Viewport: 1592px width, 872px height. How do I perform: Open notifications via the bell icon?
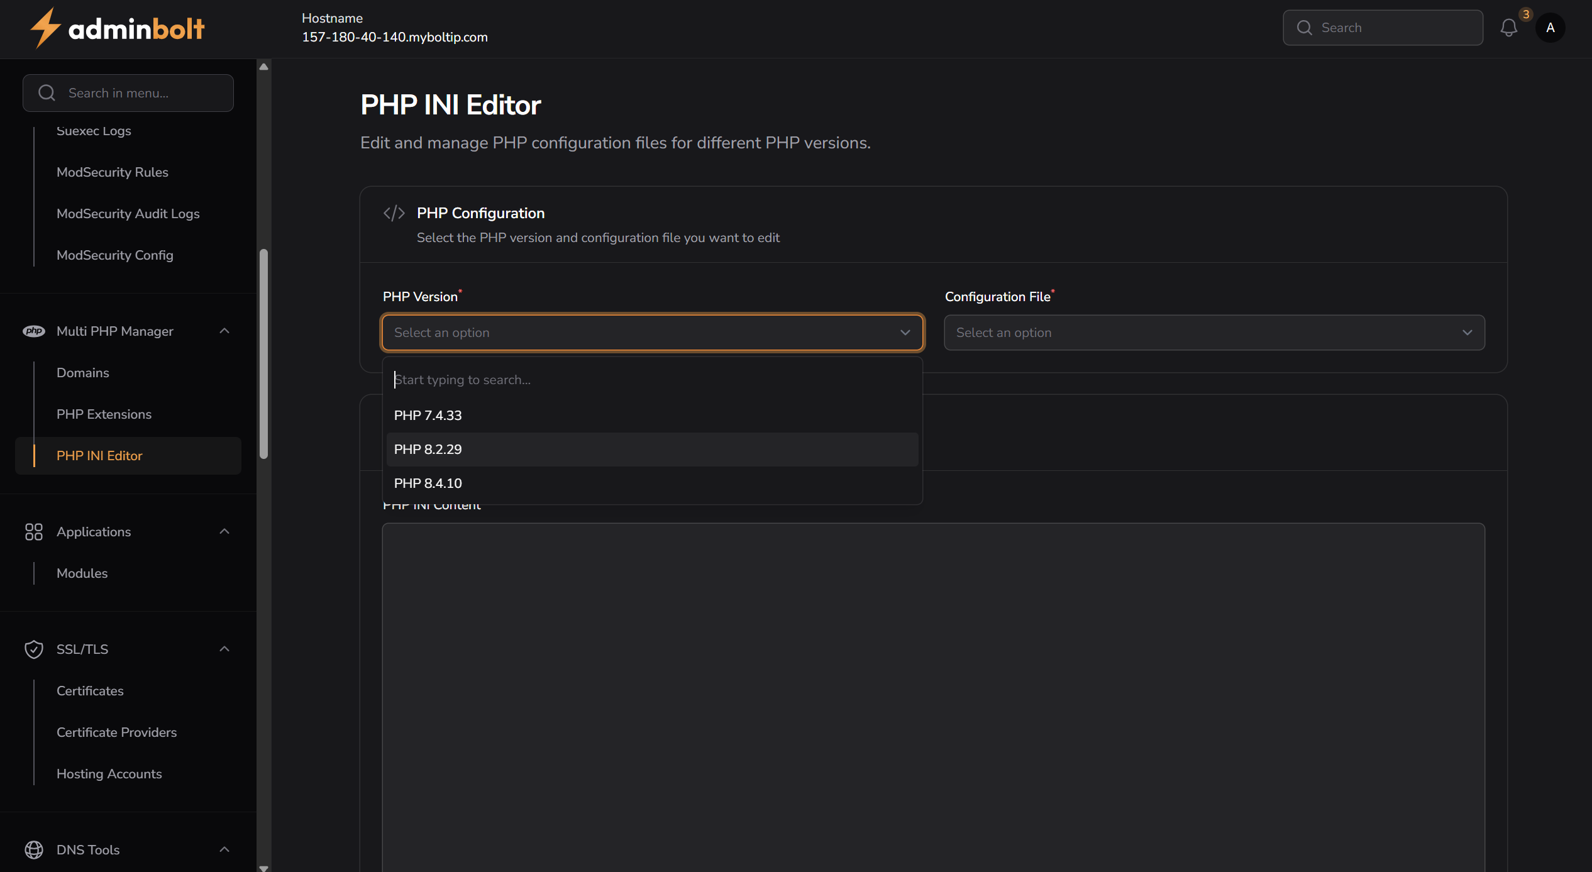click(x=1508, y=28)
